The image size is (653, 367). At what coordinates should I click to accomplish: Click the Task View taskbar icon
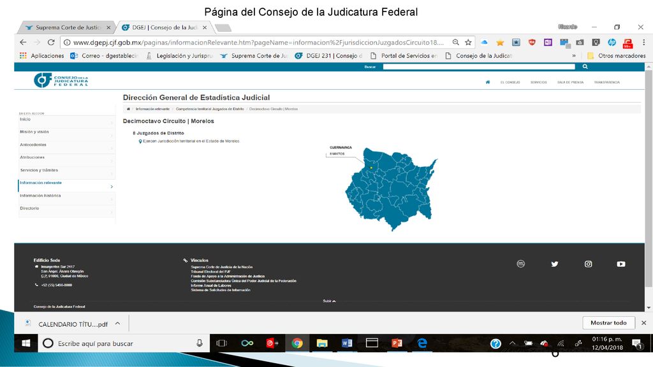pos(221,343)
